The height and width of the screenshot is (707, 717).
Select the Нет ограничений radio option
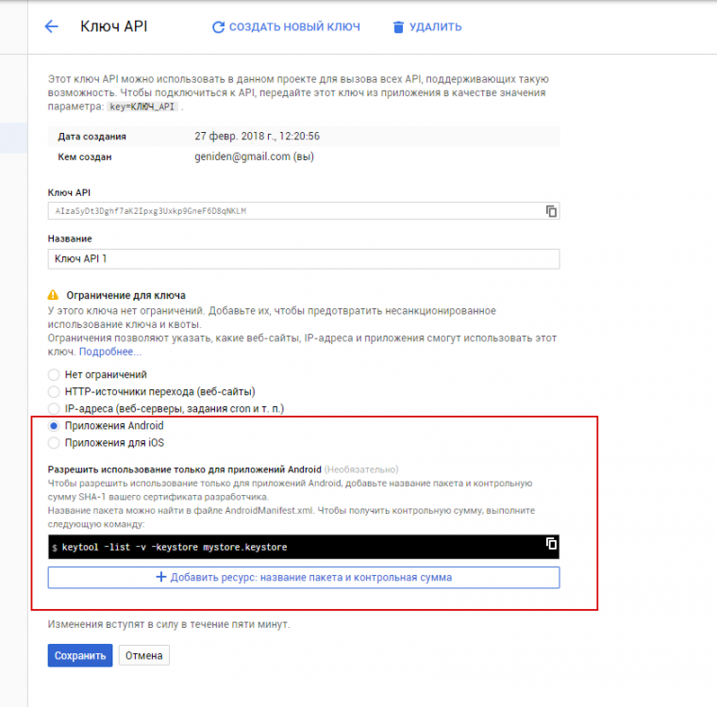[x=54, y=375]
